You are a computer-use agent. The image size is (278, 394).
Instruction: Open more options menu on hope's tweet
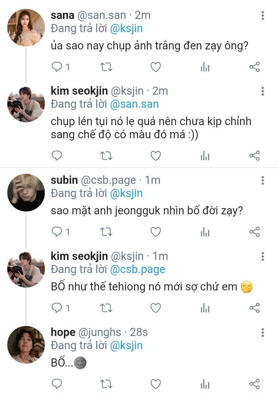[263, 333]
